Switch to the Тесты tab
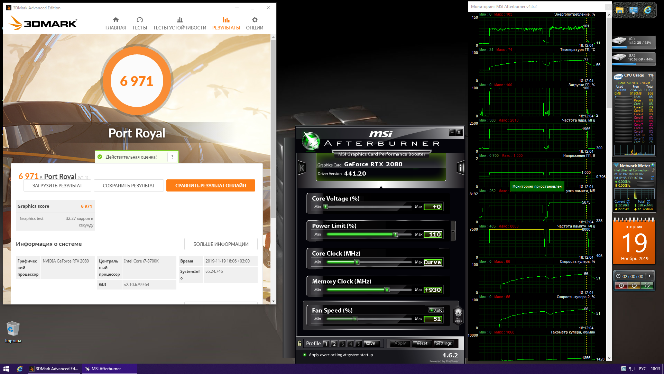The width and height of the screenshot is (664, 374). coord(139,23)
